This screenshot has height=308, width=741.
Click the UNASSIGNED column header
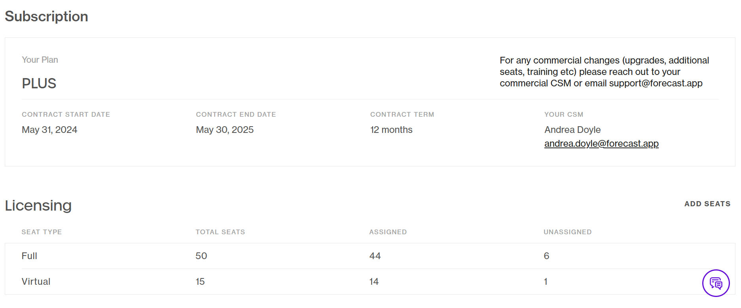pos(567,232)
